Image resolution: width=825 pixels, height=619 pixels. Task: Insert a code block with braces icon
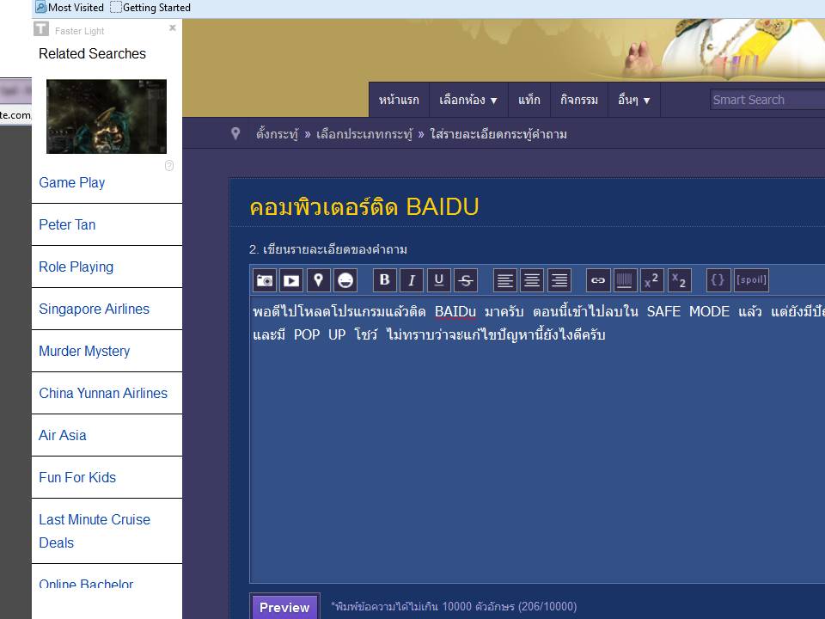click(718, 280)
